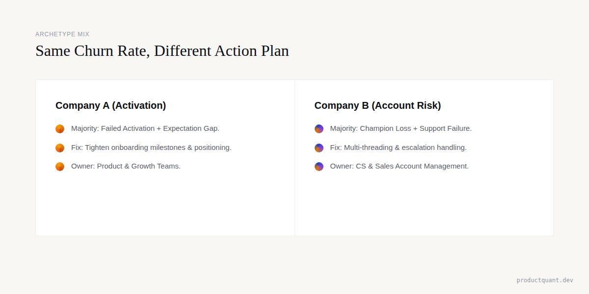
Task: Click the purple bullet beside Champion Loss line
Action: 319,129
